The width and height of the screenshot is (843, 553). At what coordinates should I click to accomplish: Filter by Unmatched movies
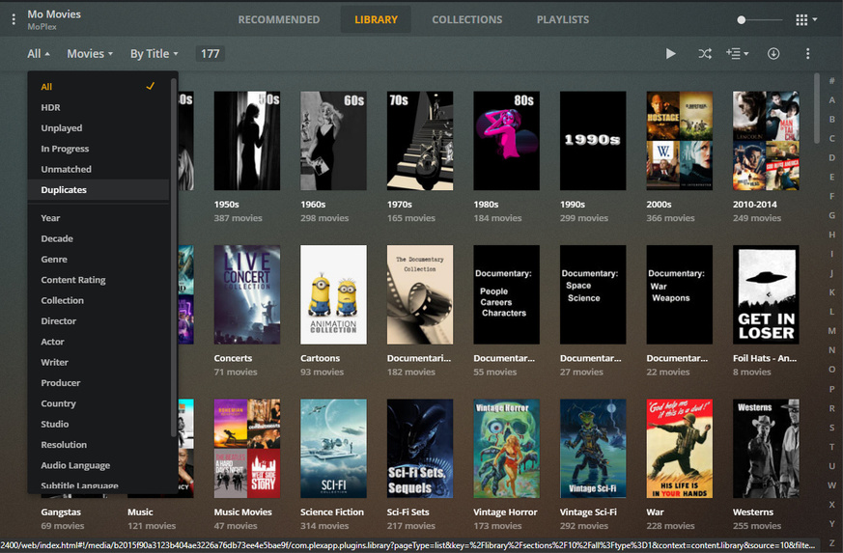pos(98,169)
